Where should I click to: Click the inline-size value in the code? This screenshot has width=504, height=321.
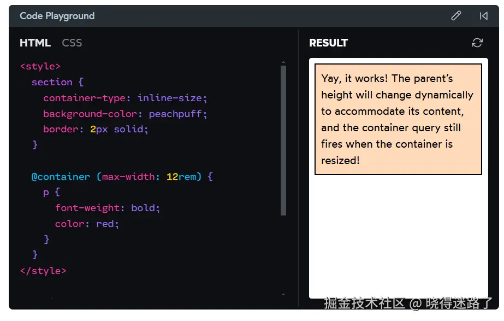coord(171,98)
